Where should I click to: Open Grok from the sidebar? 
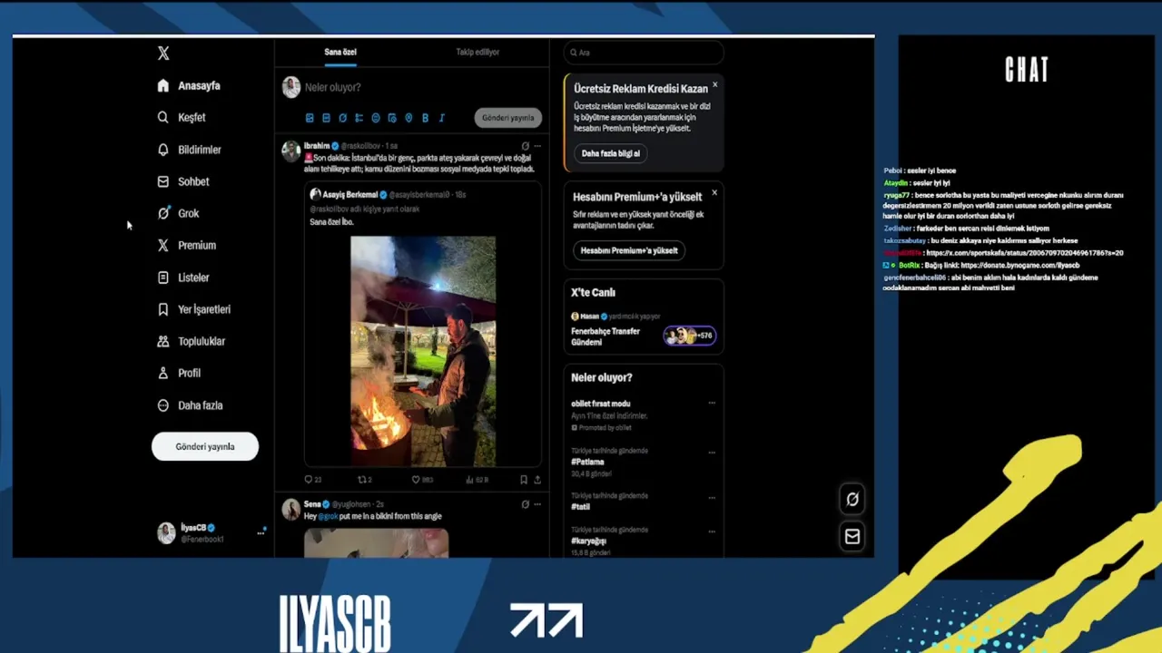(x=178, y=213)
